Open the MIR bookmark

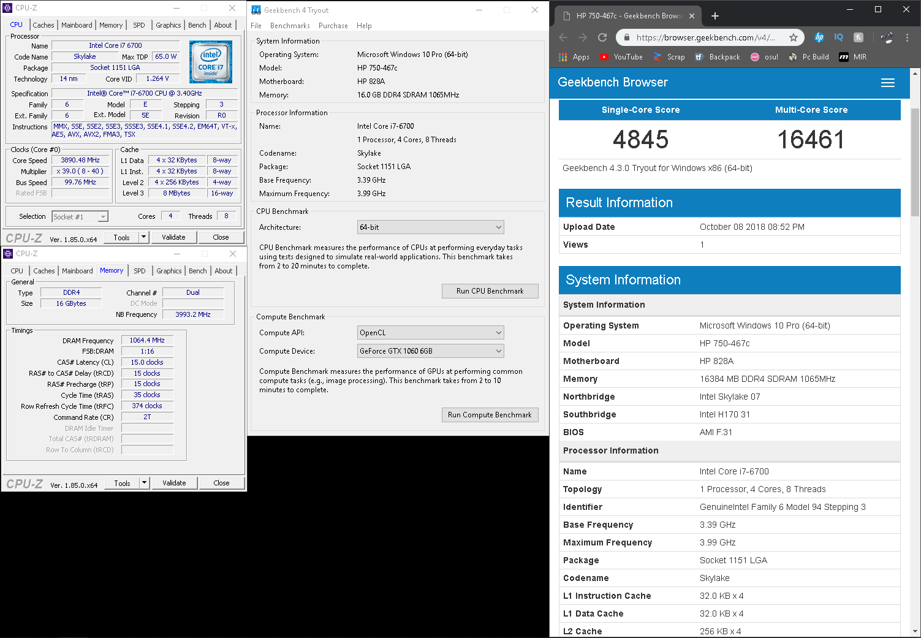tap(853, 57)
